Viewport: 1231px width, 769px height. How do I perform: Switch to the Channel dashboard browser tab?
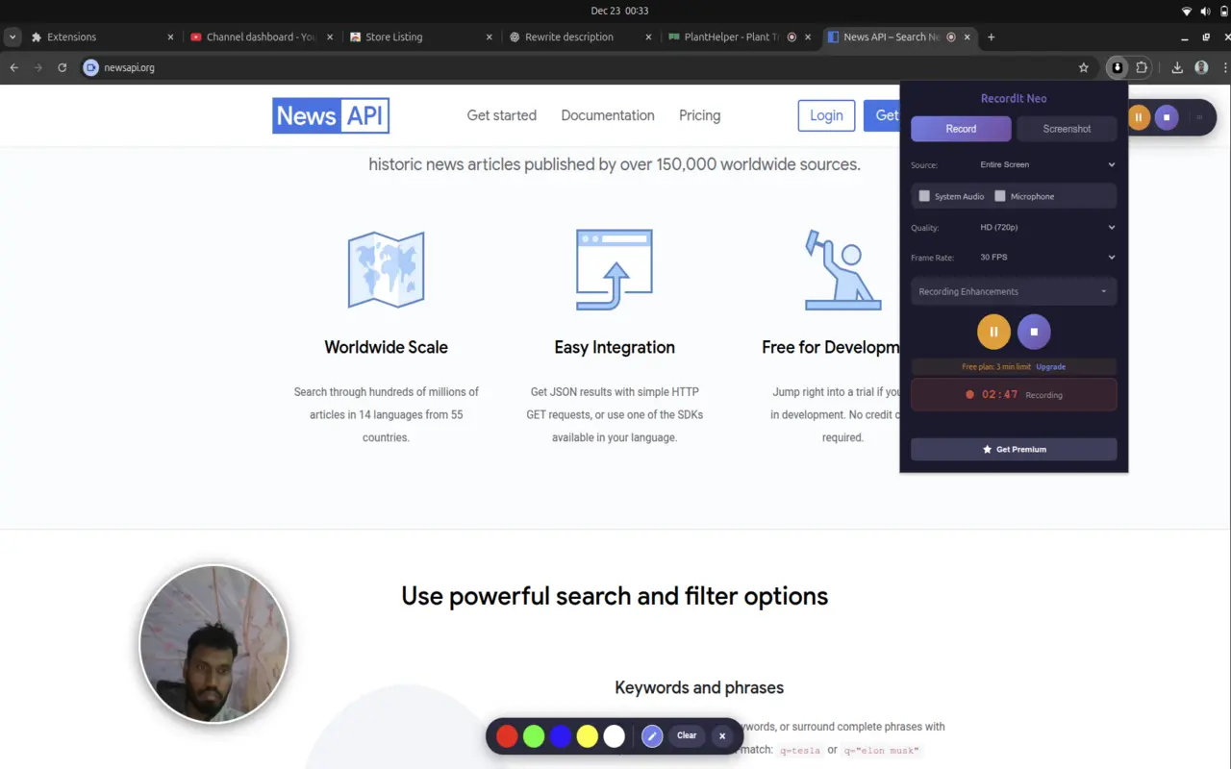[263, 37]
